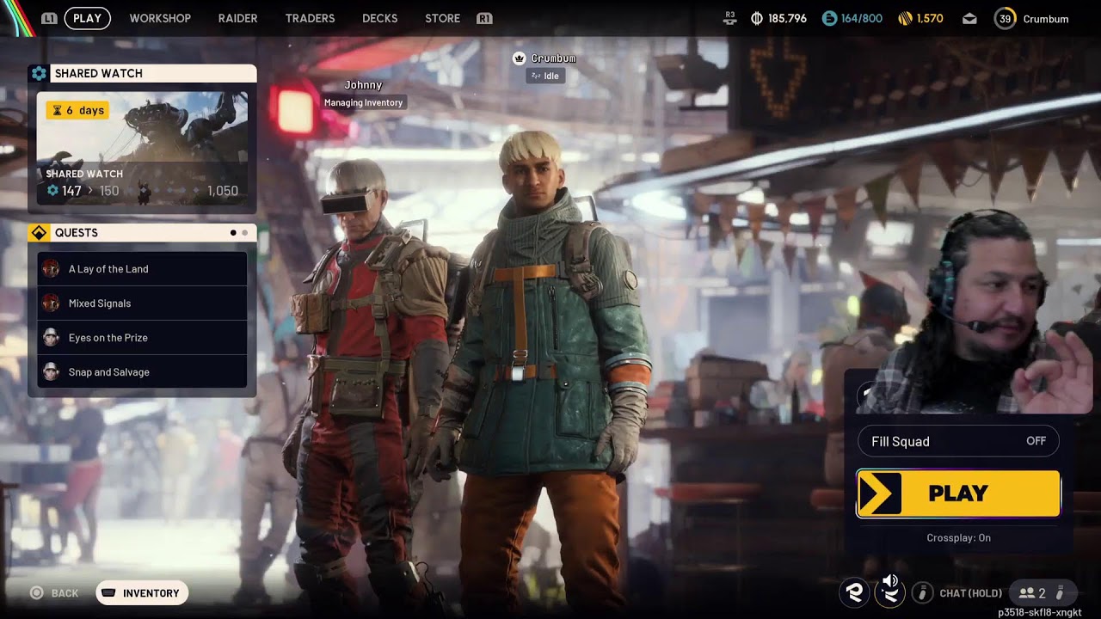Click trader portrait beside Mixed Signals
The image size is (1101, 619).
(51, 303)
